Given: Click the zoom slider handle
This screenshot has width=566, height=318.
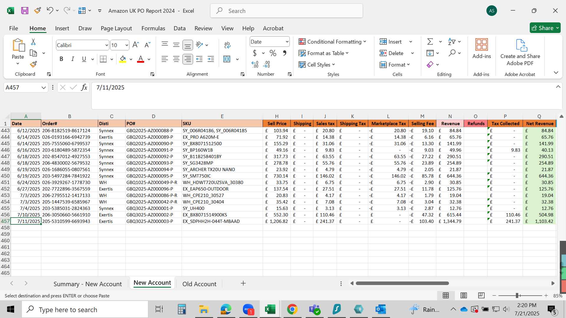Looking at the screenshot, I should pyautogui.click(x=517, y=295).
